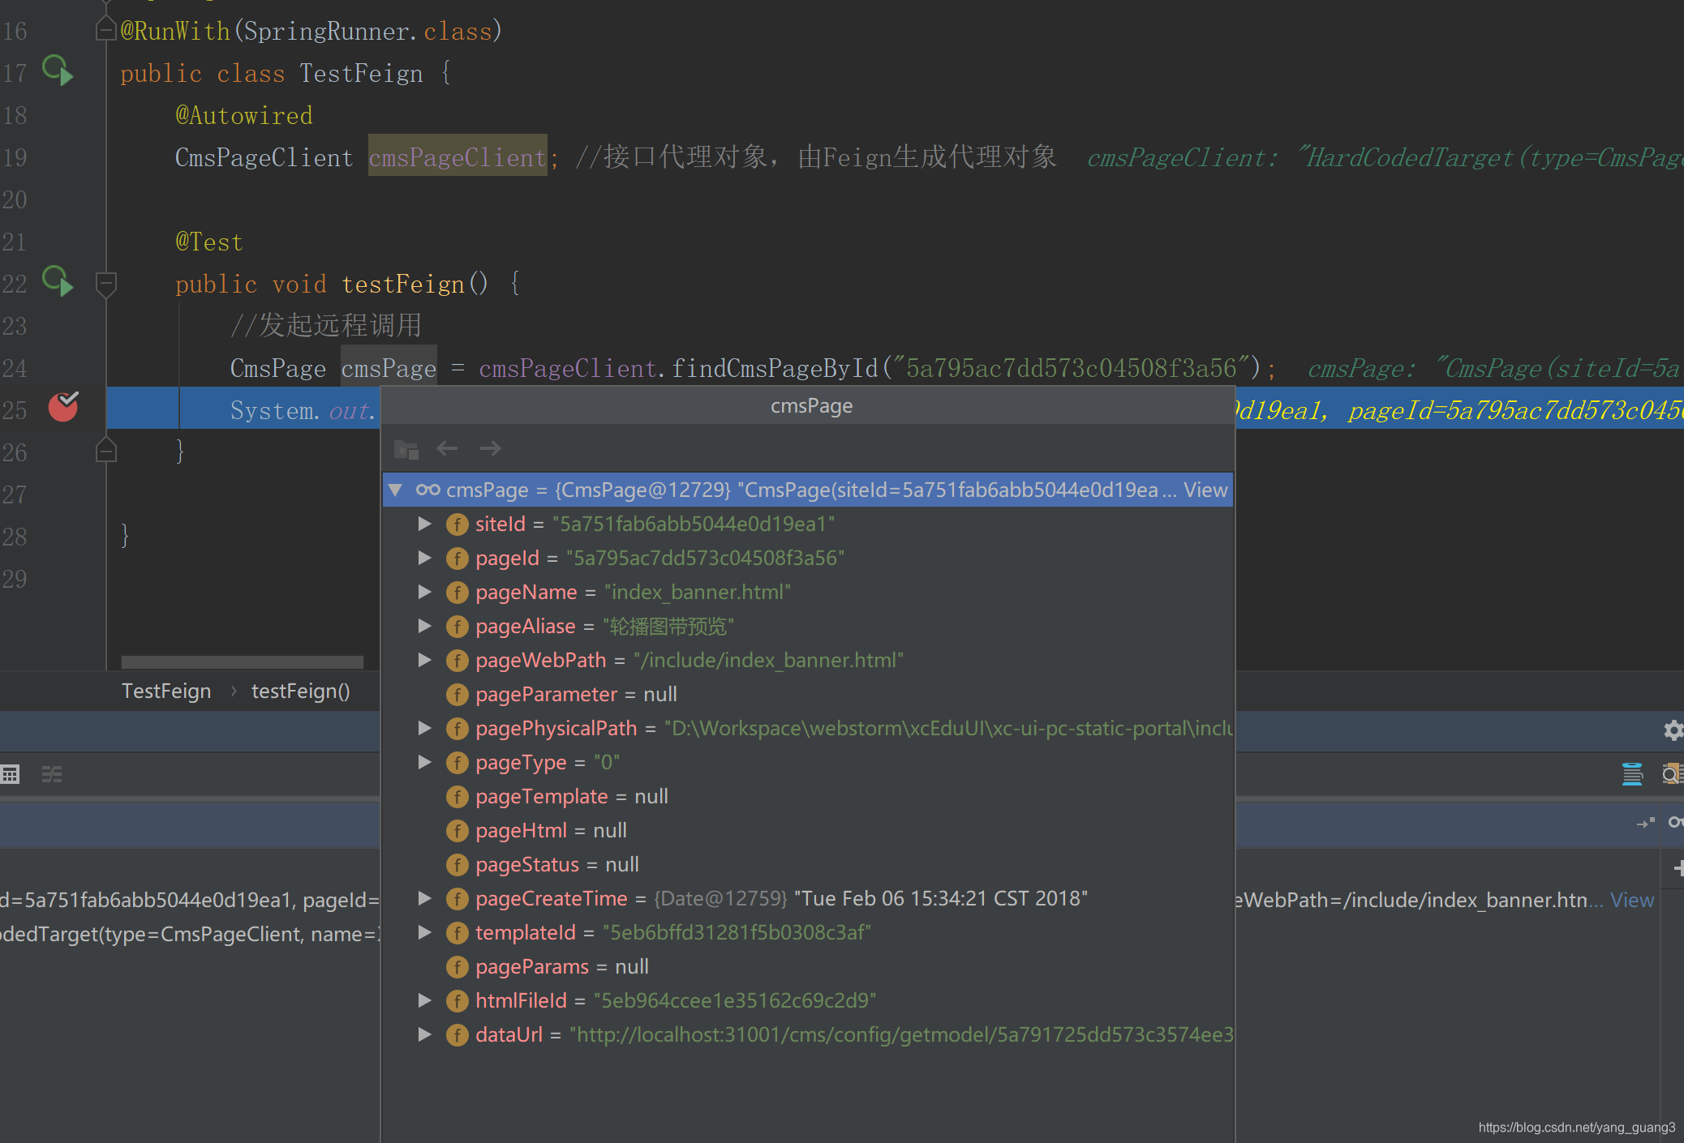This screenshot has width=1684, height=1143.
Task: Click the forward arrow in cmsPage popup
Action: [x=490, y=448]
